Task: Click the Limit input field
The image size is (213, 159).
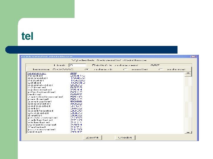Action: pos(78,65)
